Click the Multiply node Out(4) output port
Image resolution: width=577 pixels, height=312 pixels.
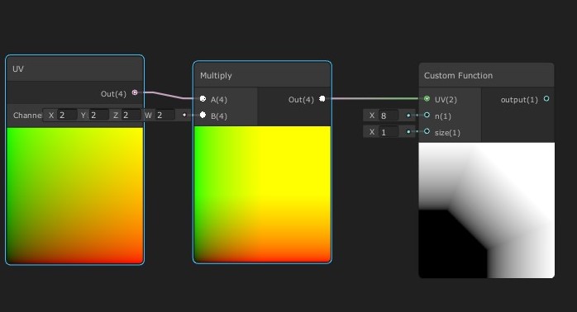(x=322, y=99)
